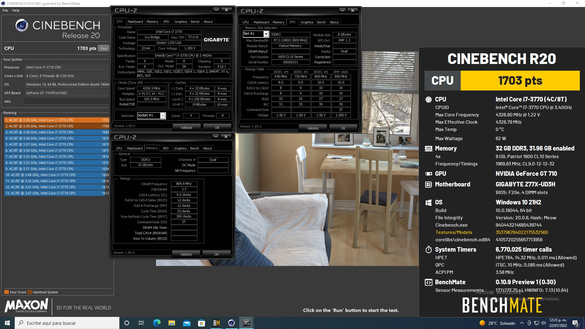Click Validate in CPU-Z SPD window
Viewport: 585px width, 329px height.
click(313, 128)
